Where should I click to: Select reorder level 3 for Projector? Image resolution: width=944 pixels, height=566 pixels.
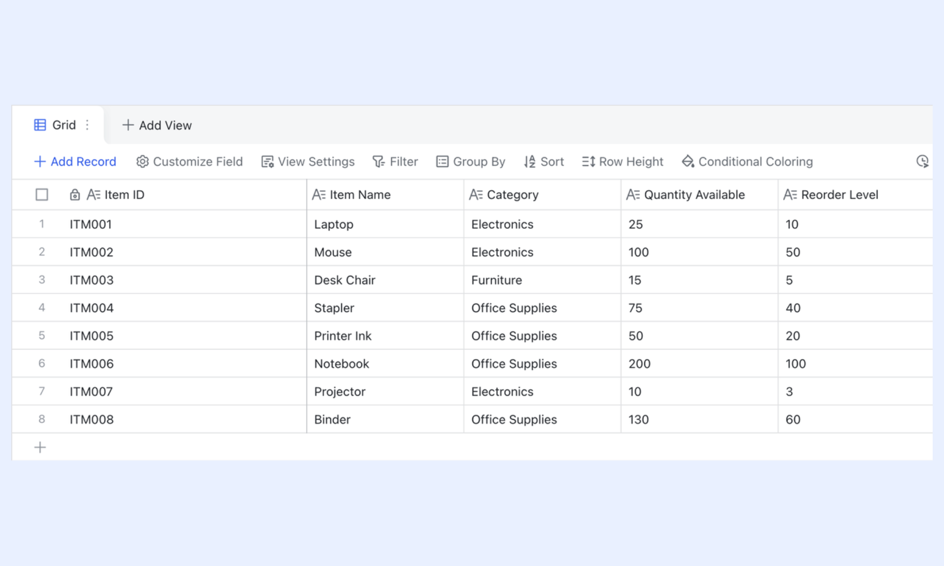point(855,391)
